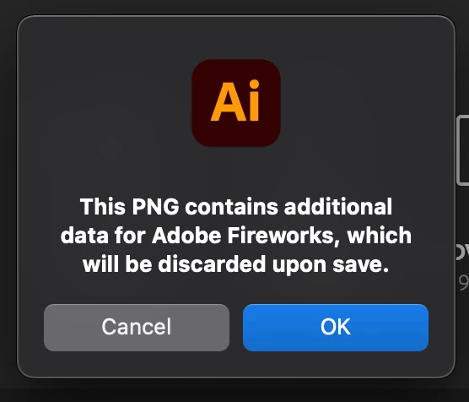
Task: Click the Adobe Illustrator Ai app icon
Action: coord(236,103)
